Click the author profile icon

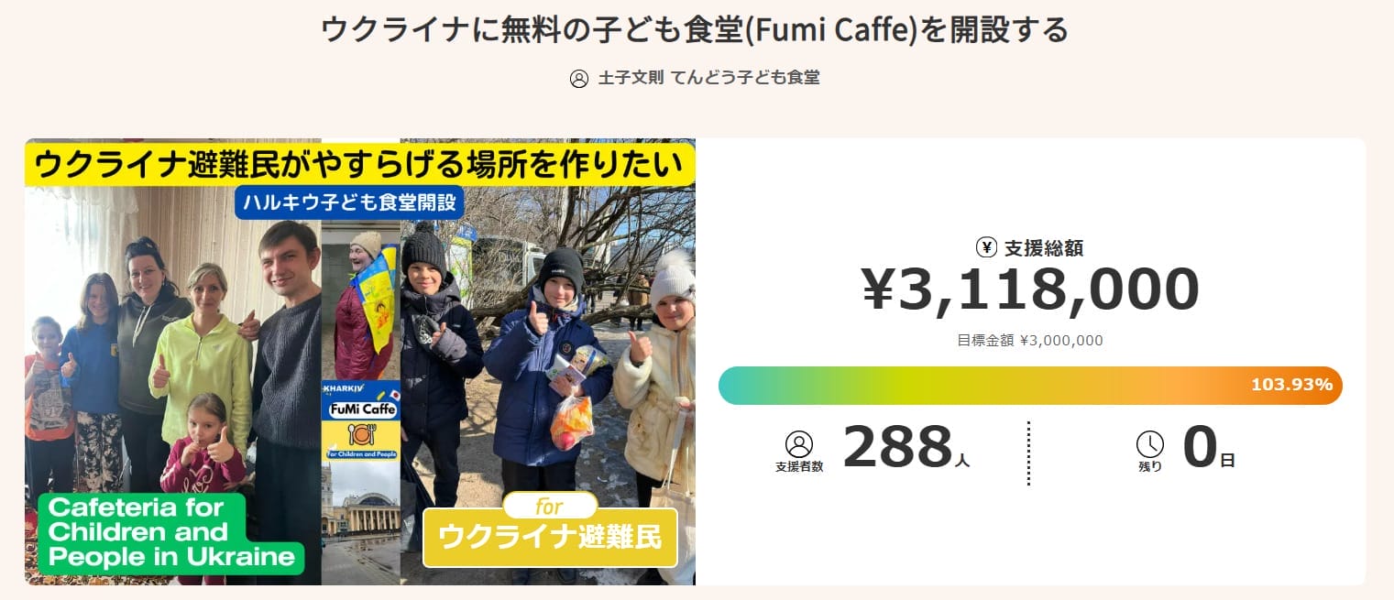[x=579, y=79]
